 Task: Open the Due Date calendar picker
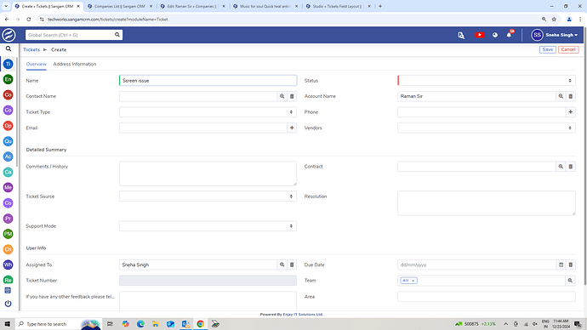[x=561, y=265]
